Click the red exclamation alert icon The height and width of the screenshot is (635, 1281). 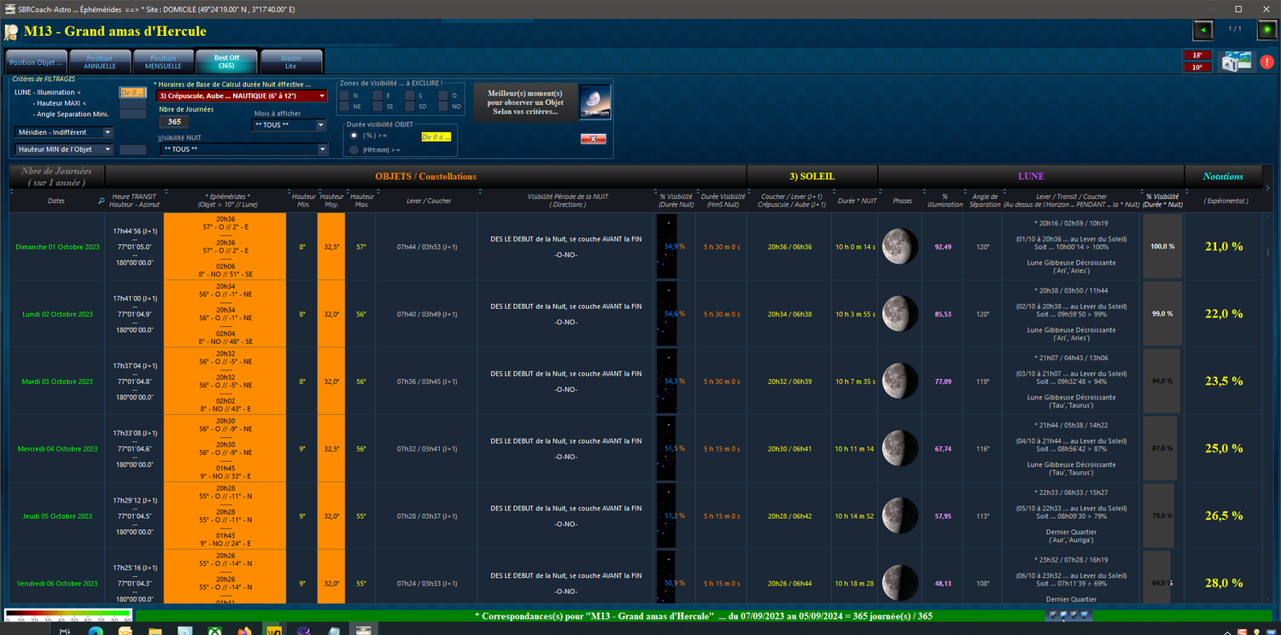[1267, 62]
